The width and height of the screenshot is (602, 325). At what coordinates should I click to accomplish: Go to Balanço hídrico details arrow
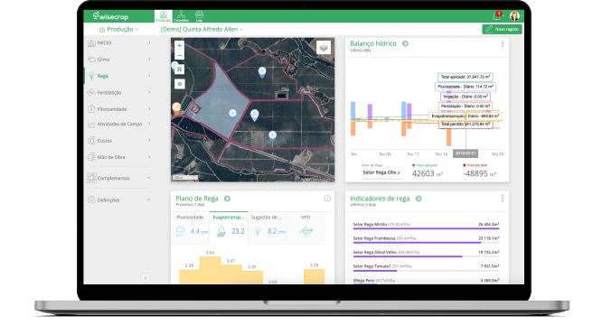(405, 43)
